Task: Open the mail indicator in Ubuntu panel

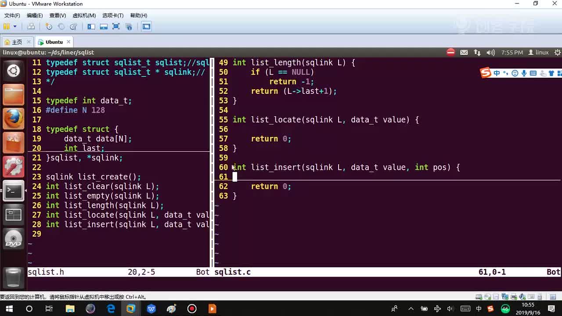Action: pos(464,52)
